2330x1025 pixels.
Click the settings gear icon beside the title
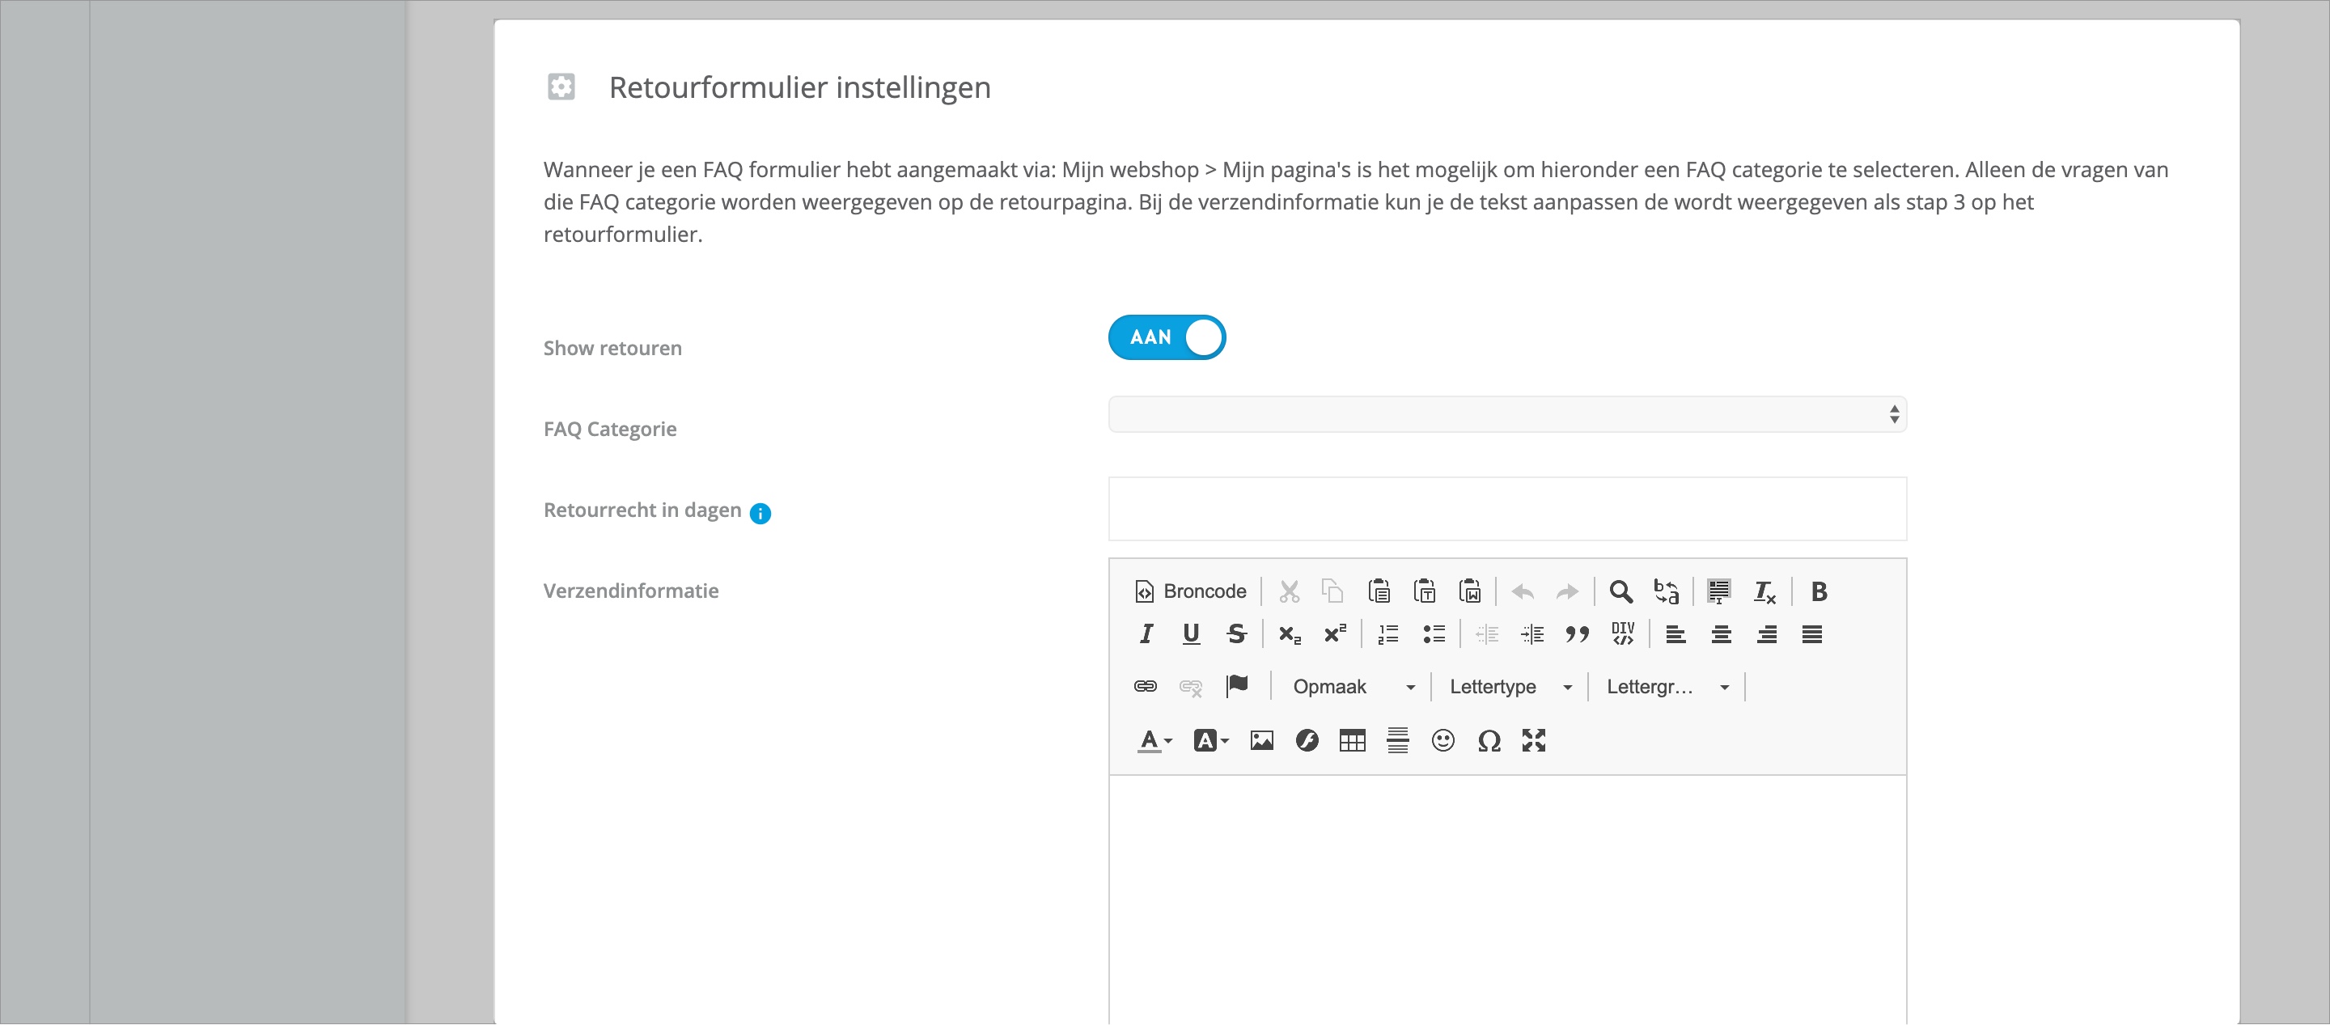coord(561,87)
